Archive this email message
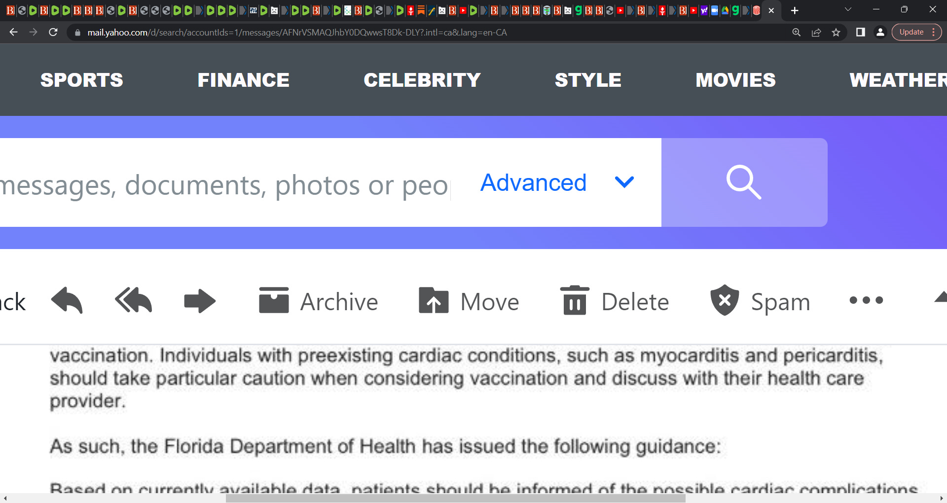The width and height of the screenshot is (947, 503). pyautogui.click(x=318, y=301)
